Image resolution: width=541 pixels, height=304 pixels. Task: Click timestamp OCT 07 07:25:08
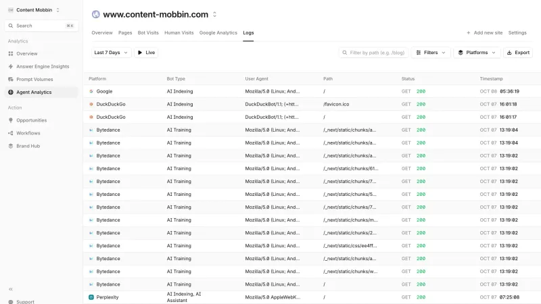point(499,297)
